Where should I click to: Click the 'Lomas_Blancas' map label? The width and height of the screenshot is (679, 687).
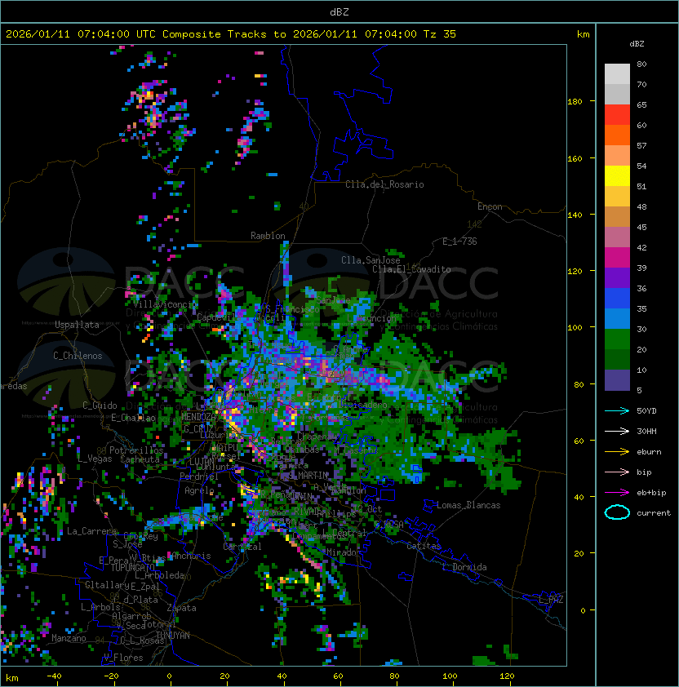468,505
